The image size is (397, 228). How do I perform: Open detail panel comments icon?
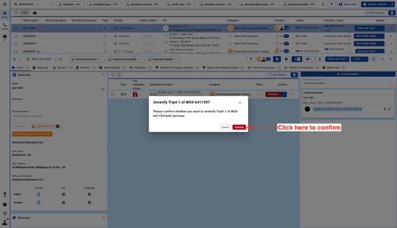click(308, 59)
